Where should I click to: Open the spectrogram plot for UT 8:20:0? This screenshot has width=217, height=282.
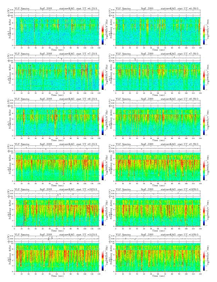coord(57,121)
